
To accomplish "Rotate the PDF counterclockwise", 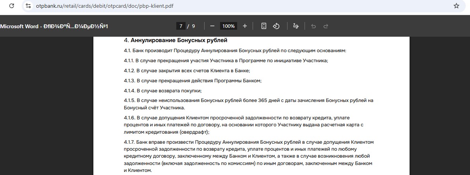I will 276,26.
